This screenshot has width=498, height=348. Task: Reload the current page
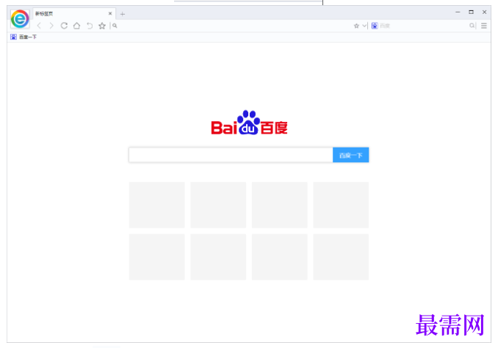[64, 26]
